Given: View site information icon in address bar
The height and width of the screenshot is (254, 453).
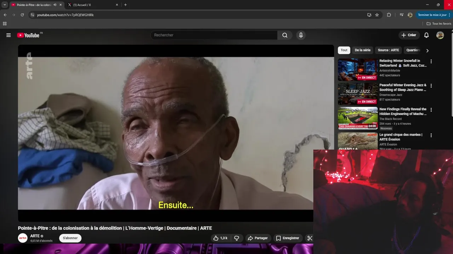Looking at the screenshot, I should pos(32,15).
